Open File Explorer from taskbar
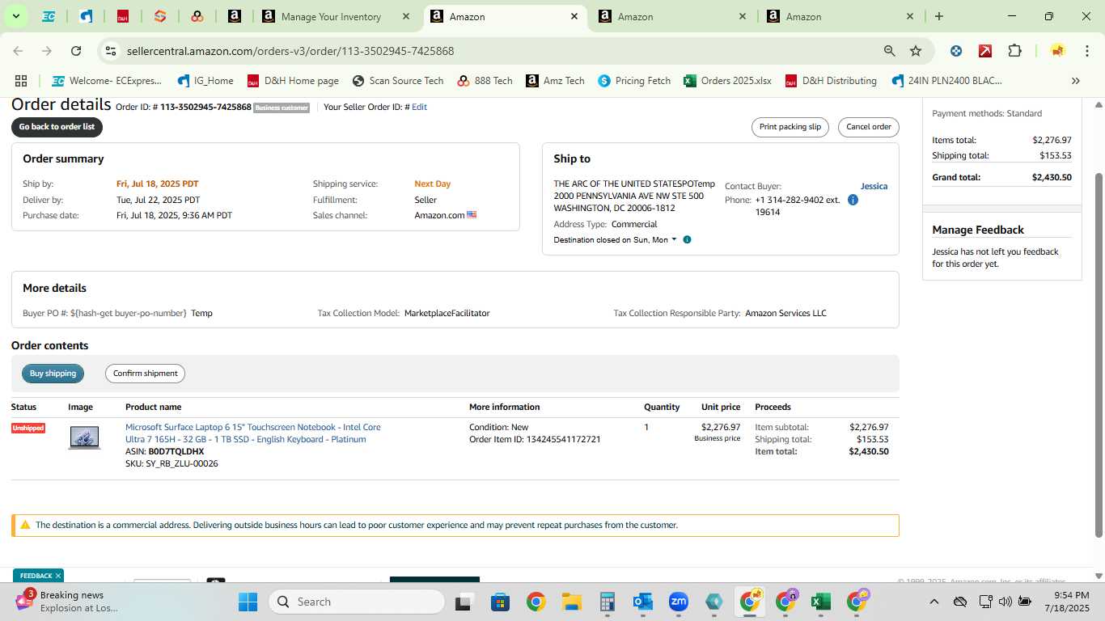This screenshot has width=1105, height=621. [571, 602]
